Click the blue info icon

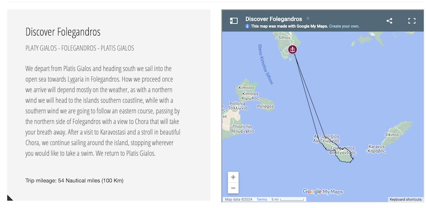coord(247,26)
